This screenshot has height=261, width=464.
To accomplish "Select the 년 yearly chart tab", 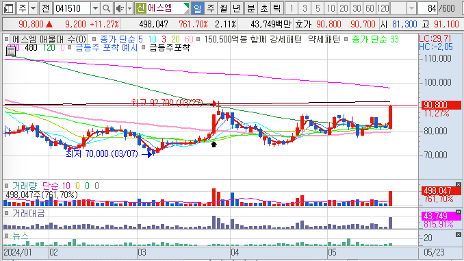I will (x=236, y=8).
